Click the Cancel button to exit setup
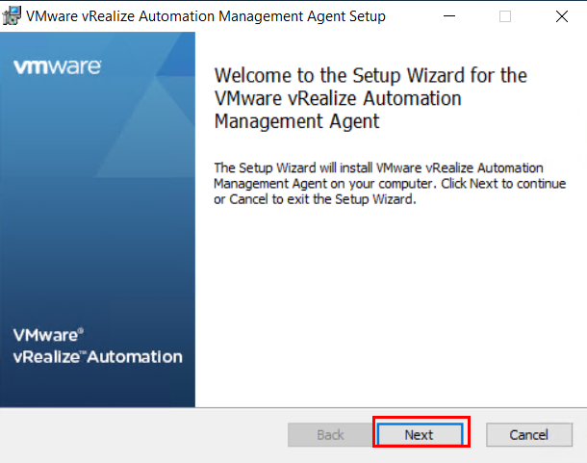 pyautogui.click(x=529, y=434)
